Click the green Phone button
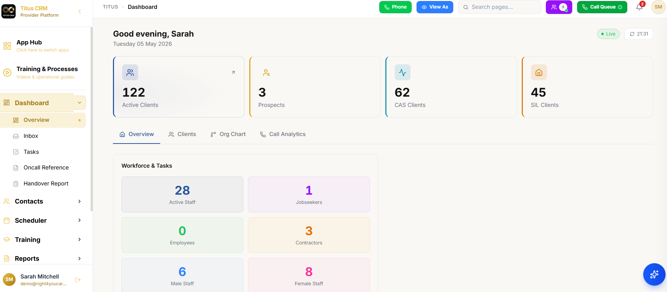This screenshot has width=667, height=292. tap(395, 7)
